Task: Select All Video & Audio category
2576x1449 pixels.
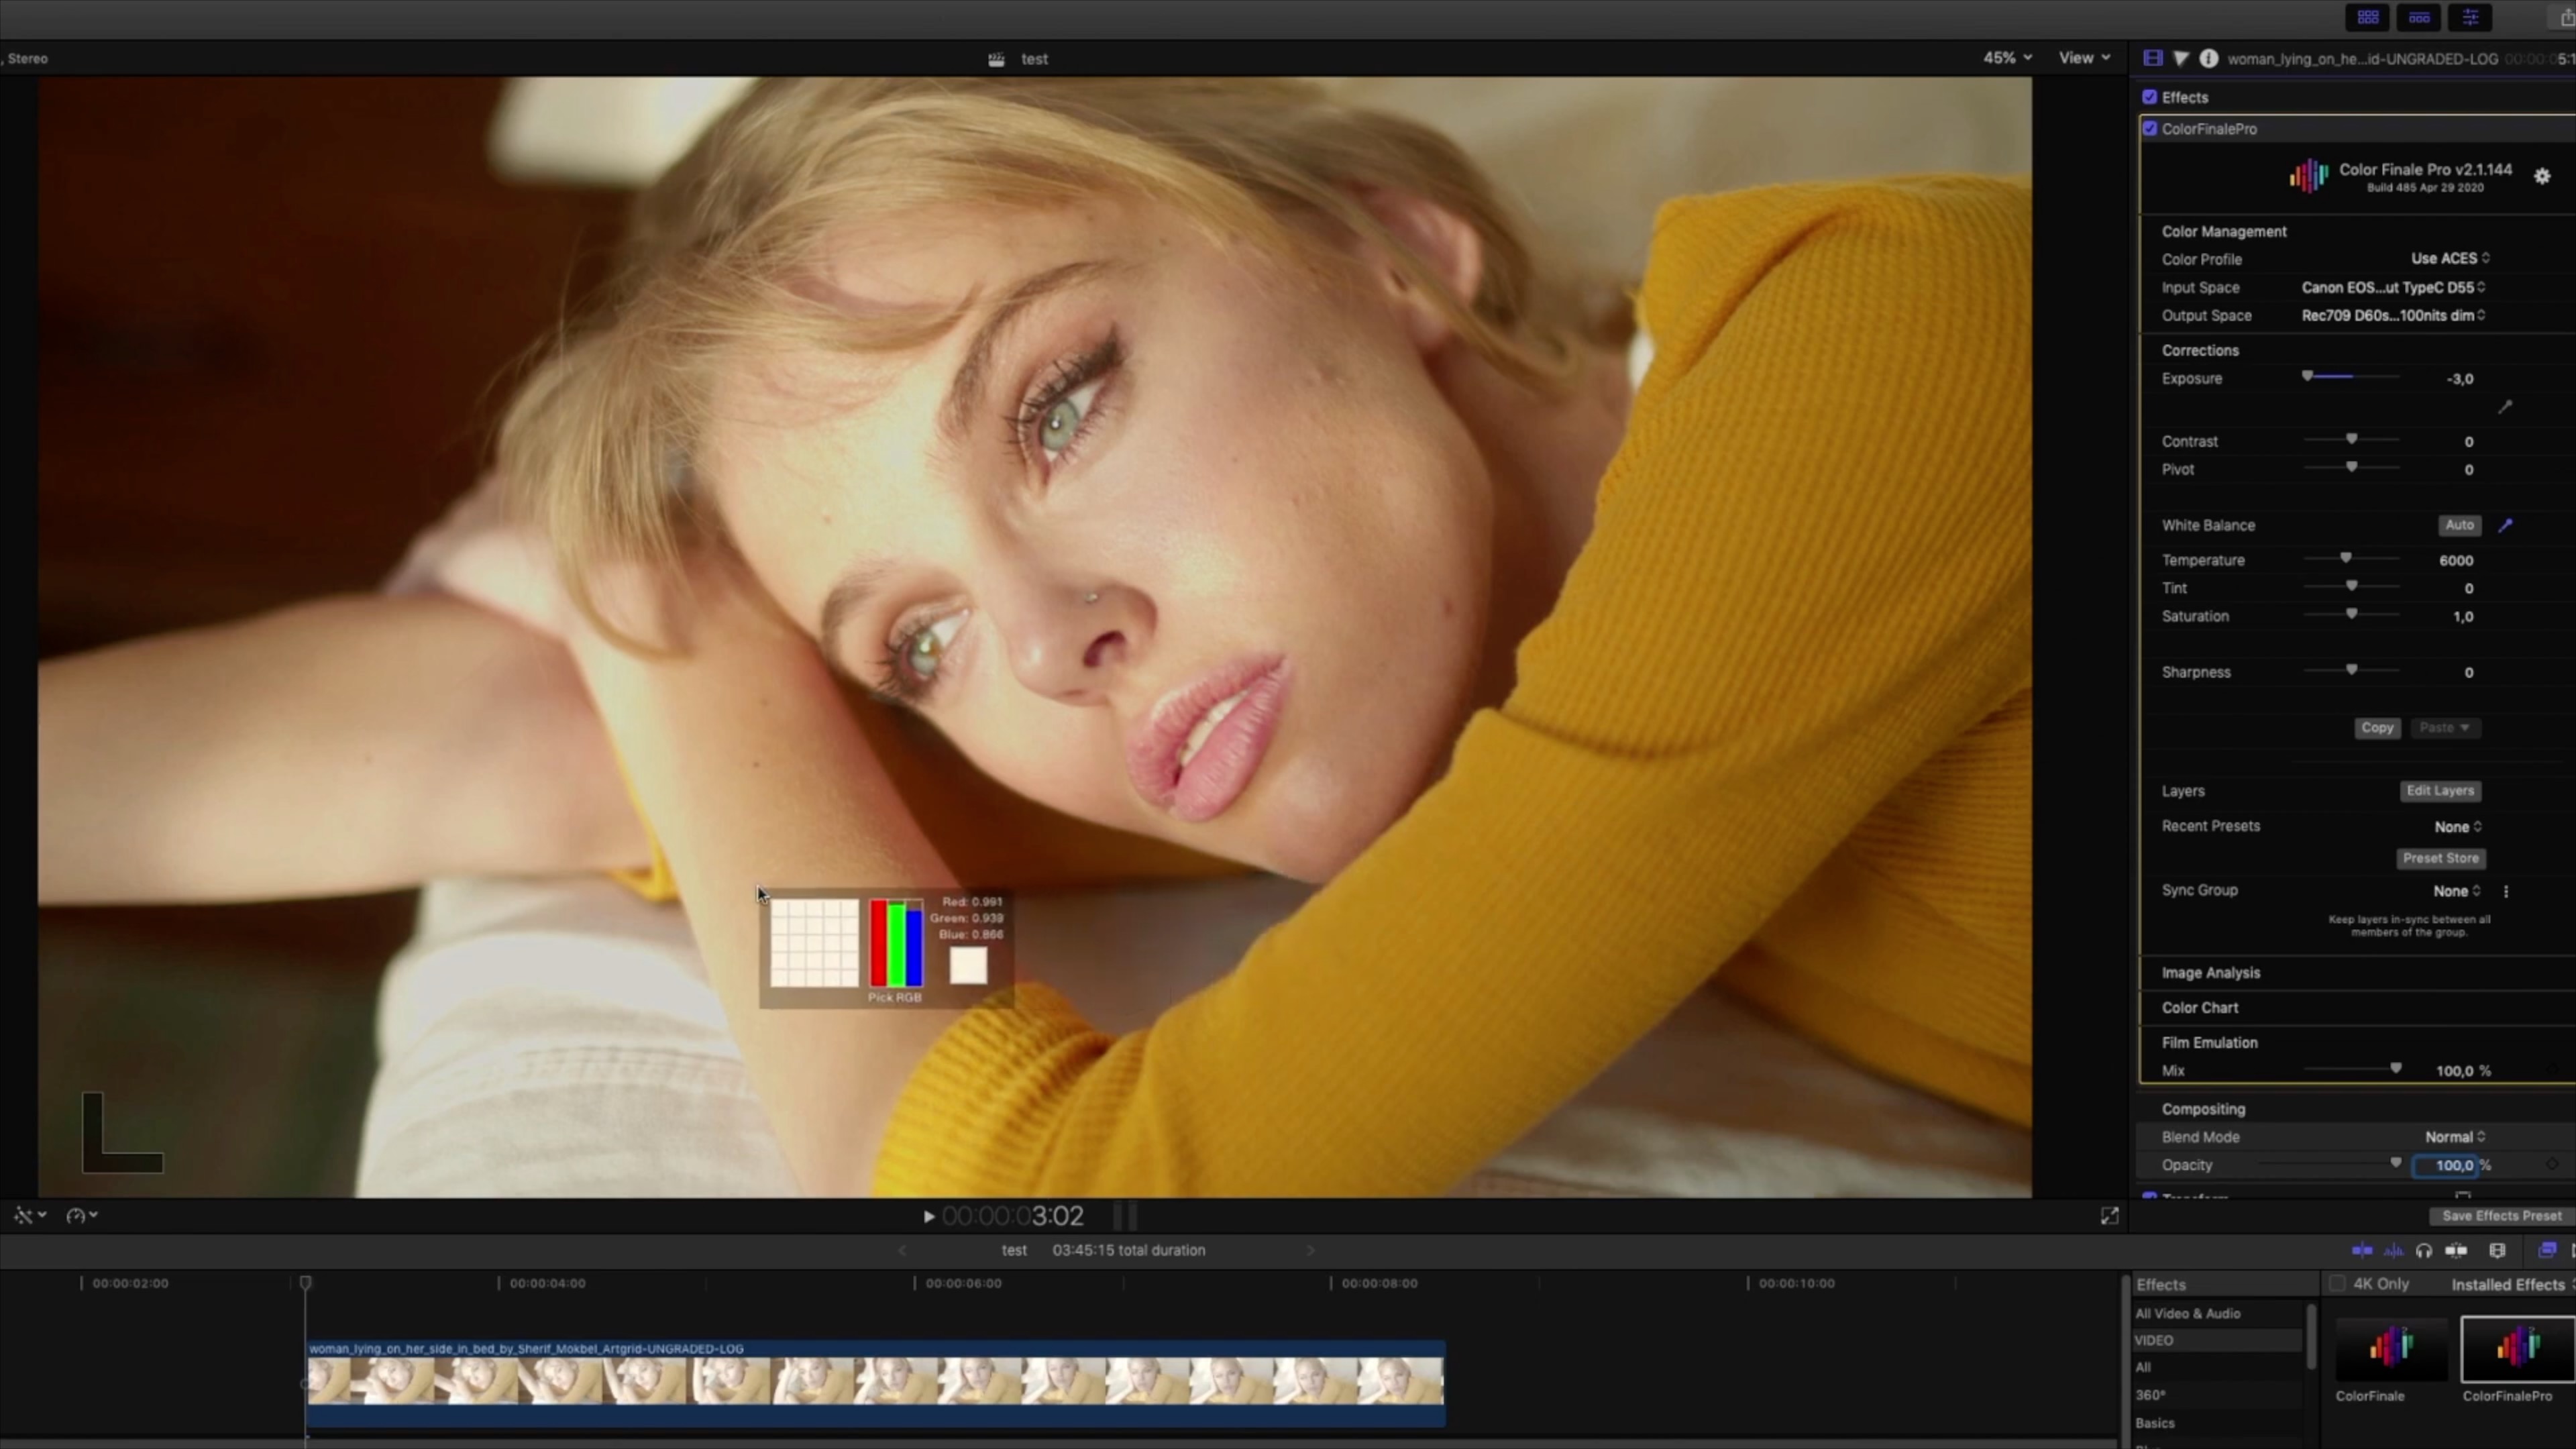Action: coord(2188,1313)
